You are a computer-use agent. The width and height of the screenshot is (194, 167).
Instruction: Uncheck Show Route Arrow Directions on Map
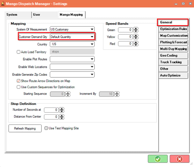click(x=19, y=81)
